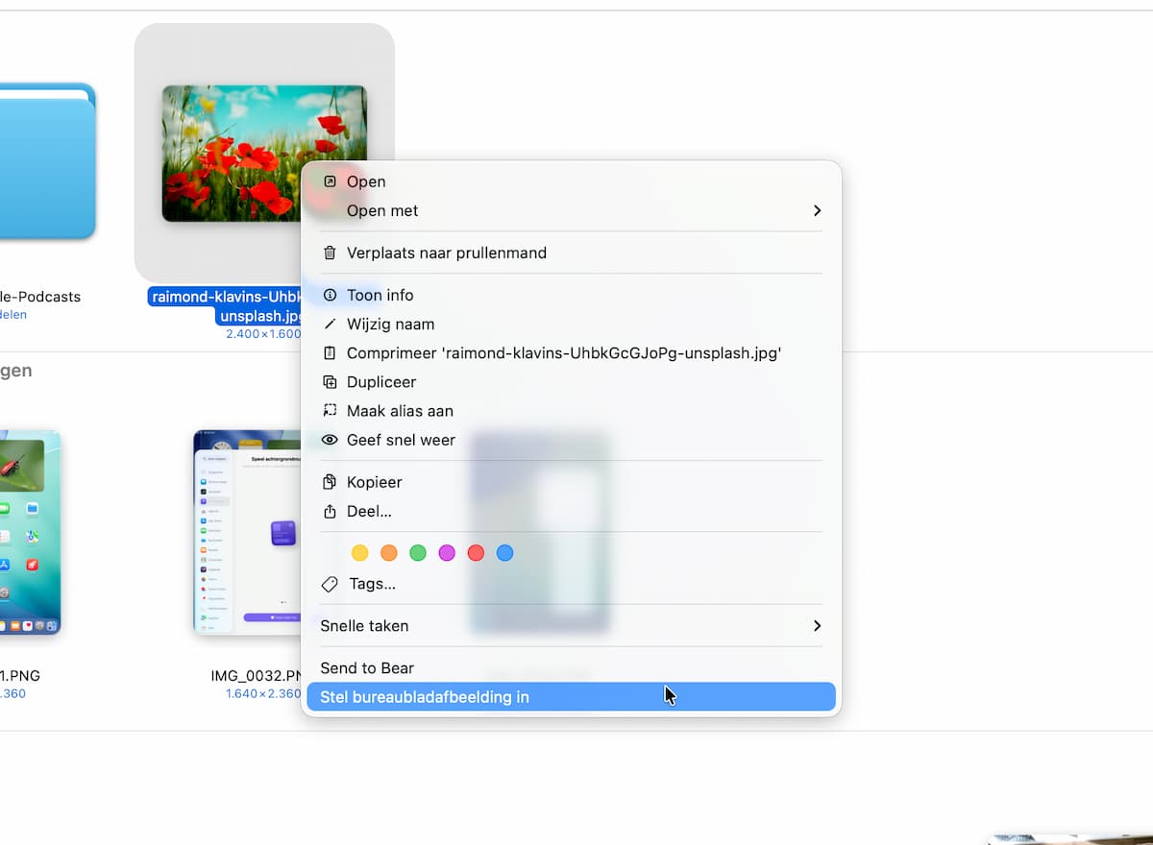
Task: Select Kopieer menu entry
Action: [572, 482]
